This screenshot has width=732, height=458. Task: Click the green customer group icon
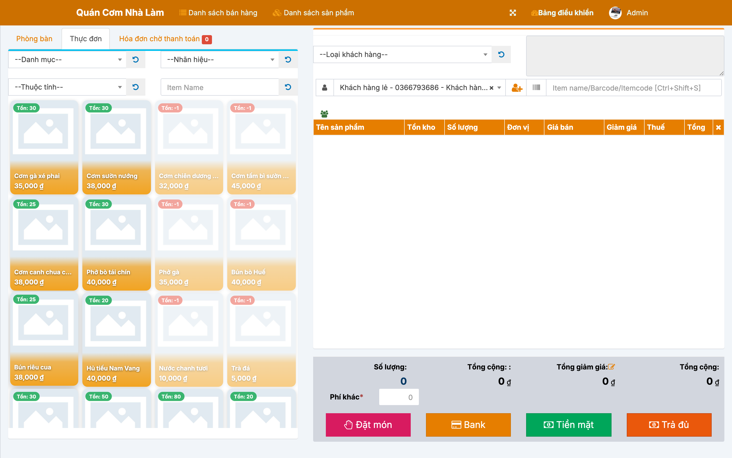point(324,114)
